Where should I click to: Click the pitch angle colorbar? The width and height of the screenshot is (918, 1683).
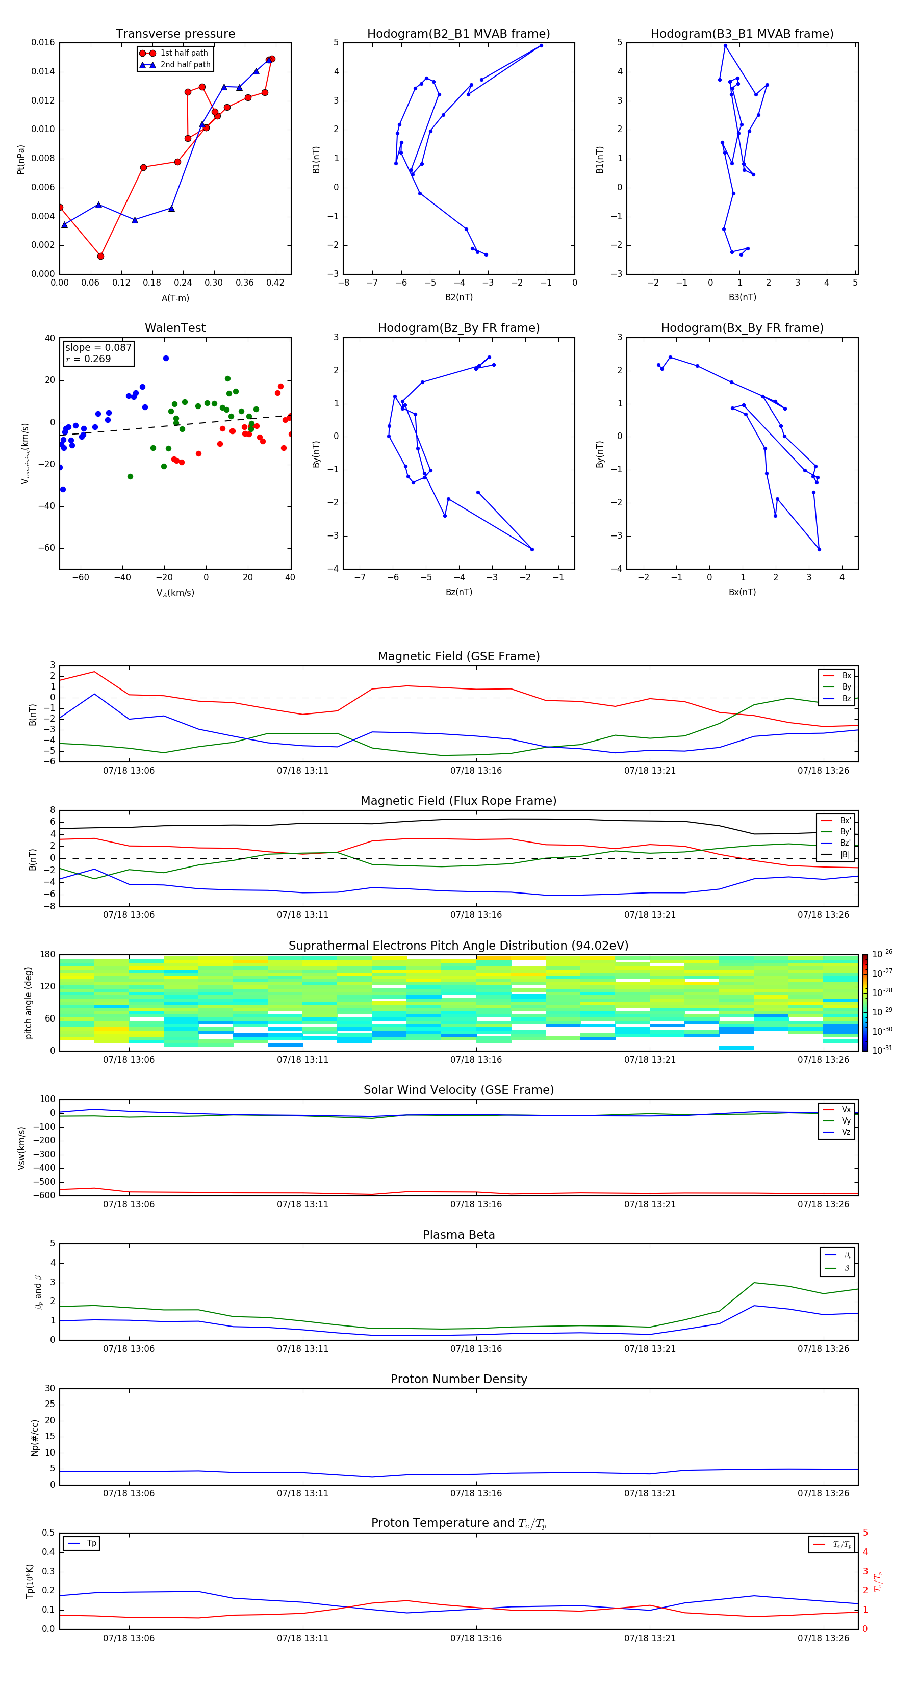pyautogui.click(x=865, y=1003)
